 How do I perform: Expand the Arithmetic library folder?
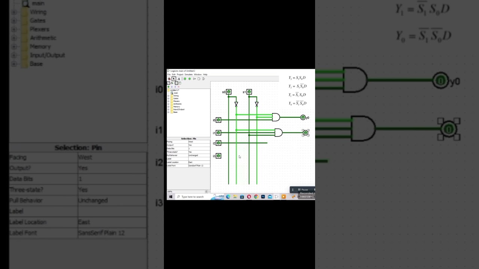click(x=168, y=104)
